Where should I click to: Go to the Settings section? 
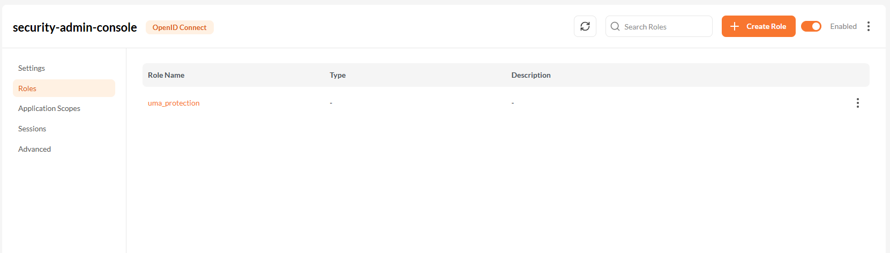tap(32, 68)
